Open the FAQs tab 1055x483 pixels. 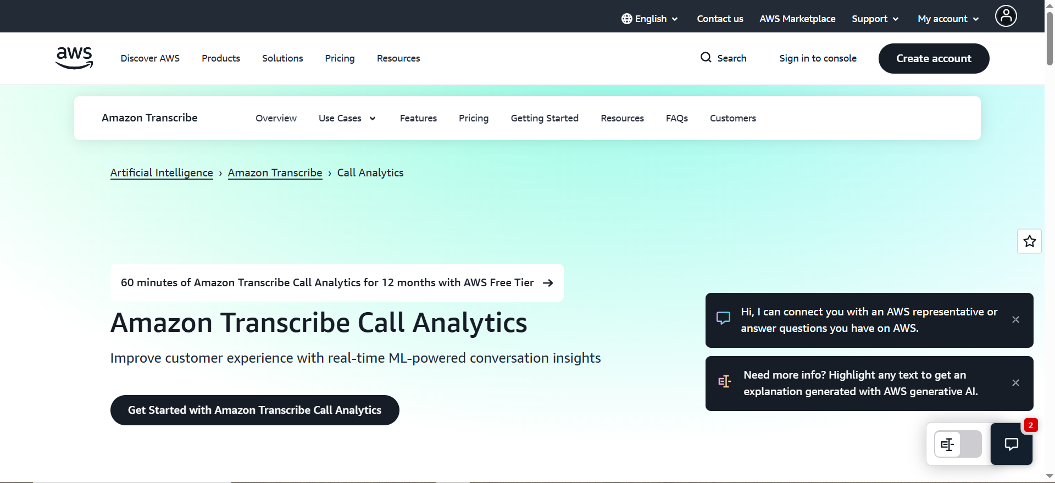click(x=677, y=118)
